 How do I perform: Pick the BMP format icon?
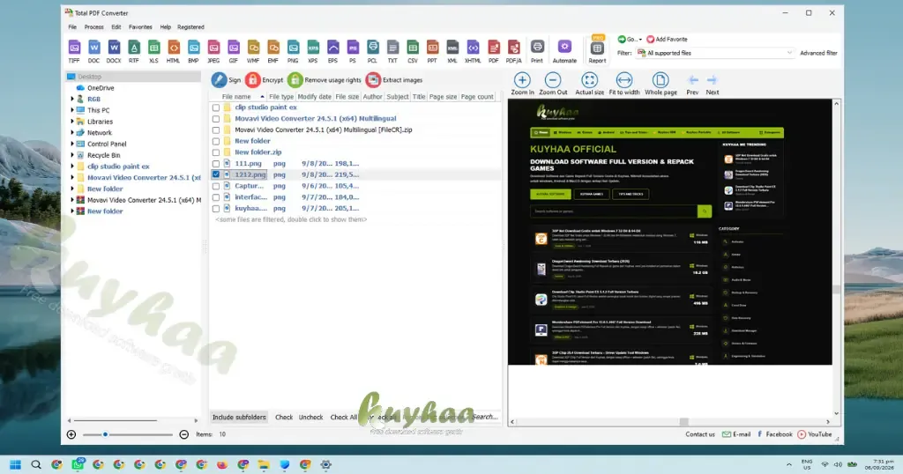coord(193,48)
